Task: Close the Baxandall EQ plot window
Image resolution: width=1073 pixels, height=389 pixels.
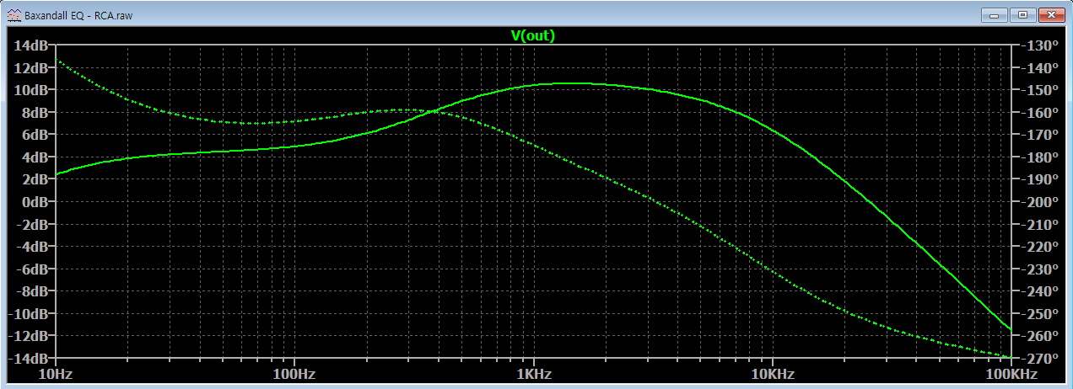Action: pos(1050,14)
